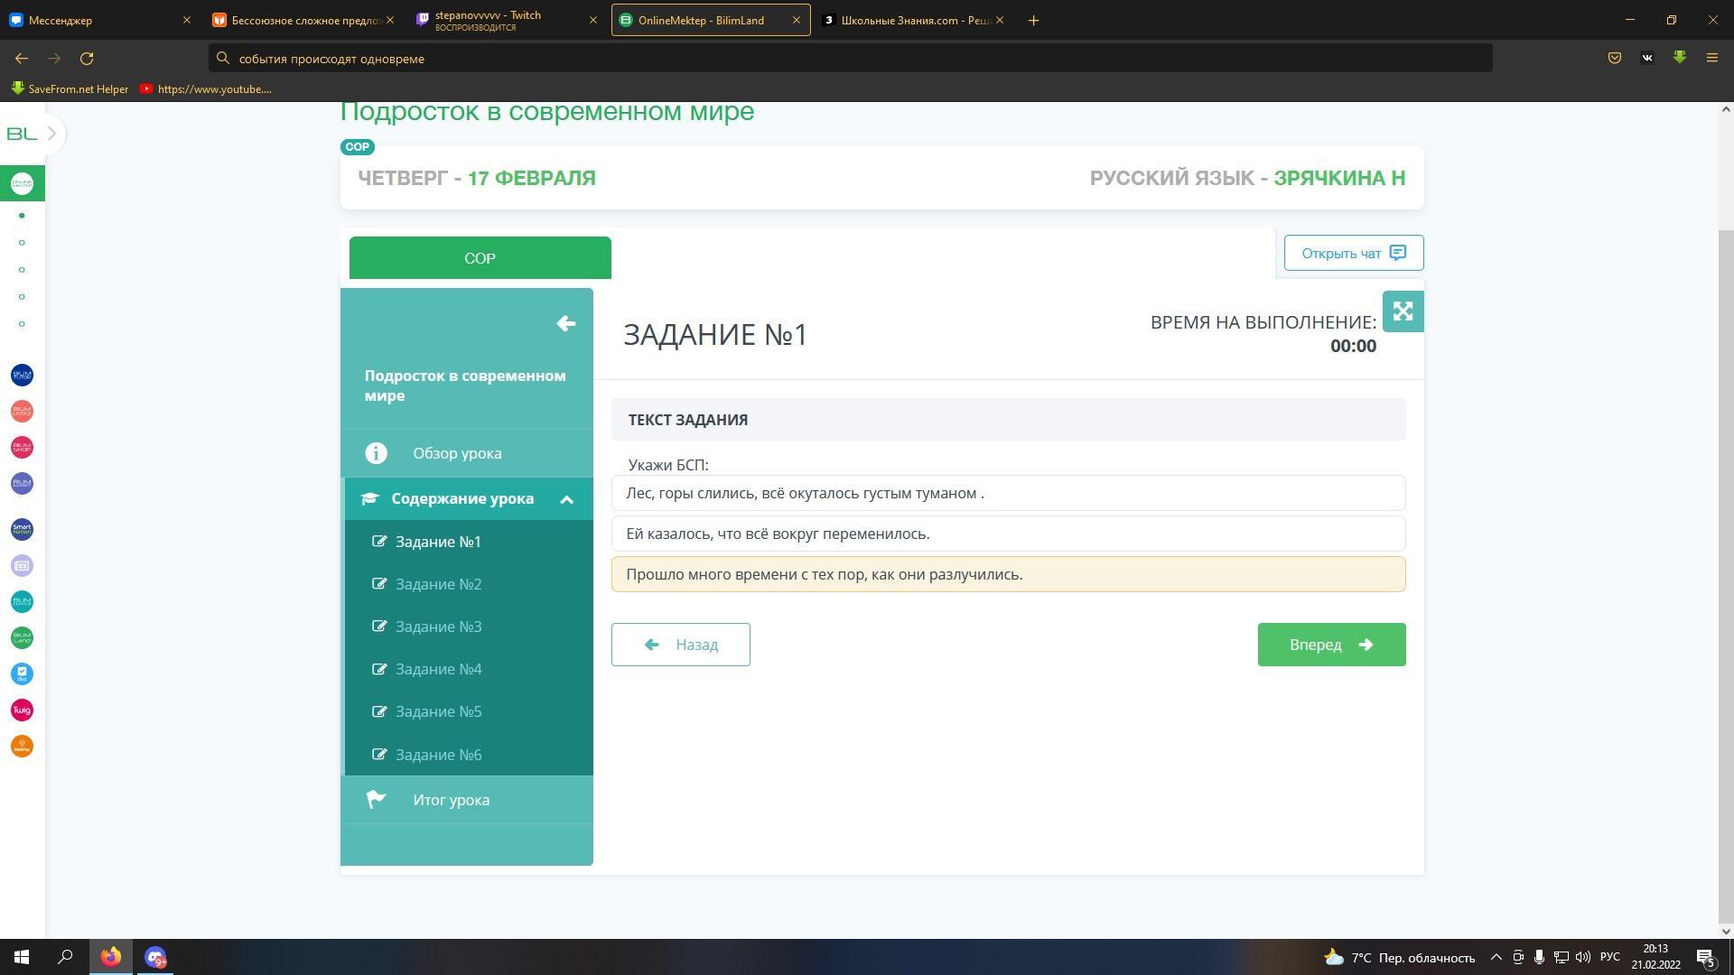Click the fullscreen expand icon in task panel

pos(1403,311)
